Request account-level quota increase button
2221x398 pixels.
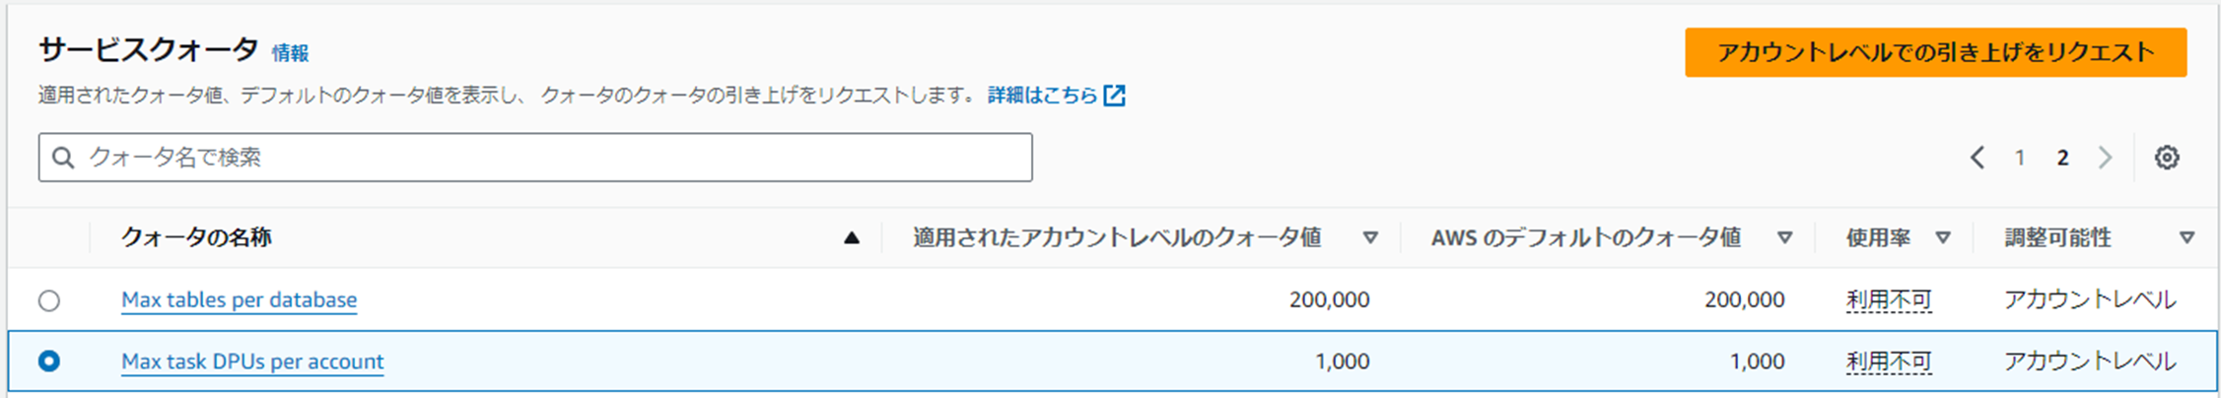[x=1935, y=52]
